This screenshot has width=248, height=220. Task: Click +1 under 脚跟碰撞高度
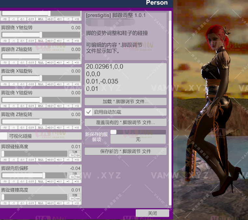coord(68,160)
